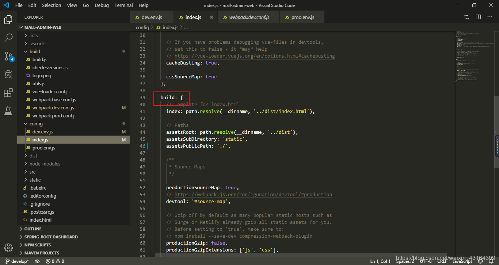Open the Debug view in activity bar
This screenshot has height=265, width=499.
click(8, 74)
